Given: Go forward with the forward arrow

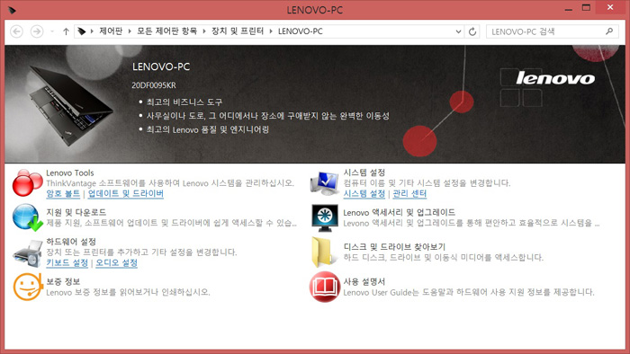Looking at the screenshot, I should coord(37,31).
